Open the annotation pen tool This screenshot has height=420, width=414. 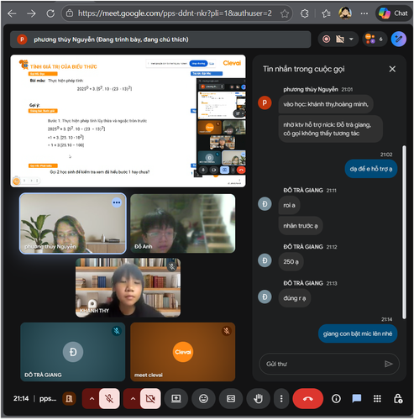[399, 39]
